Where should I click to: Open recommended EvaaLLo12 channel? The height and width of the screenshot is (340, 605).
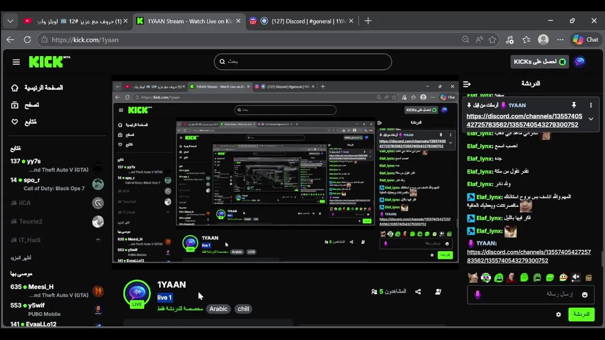[57, 324]
